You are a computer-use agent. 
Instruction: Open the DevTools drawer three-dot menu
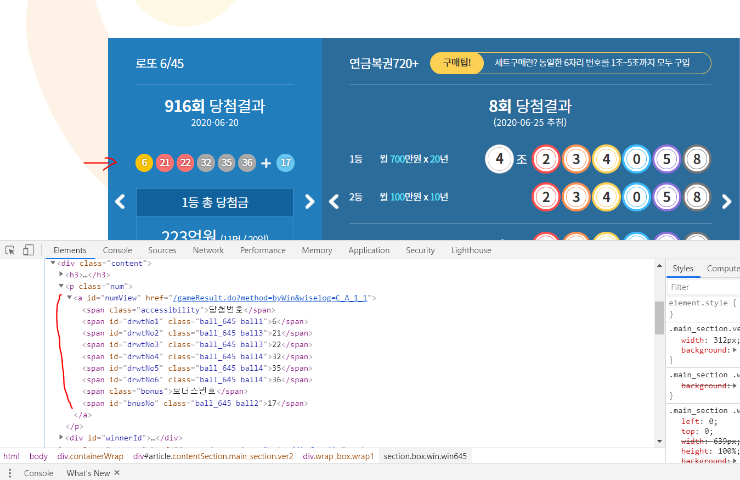(9, 473)
